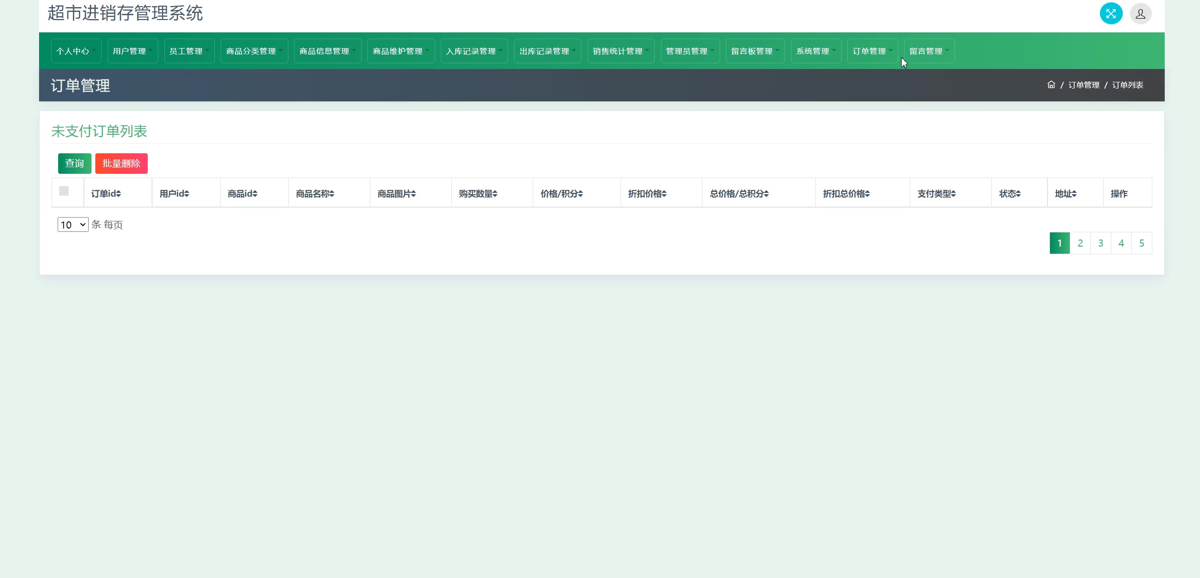Sort by 支付类型 column arrows

point(953,194)
